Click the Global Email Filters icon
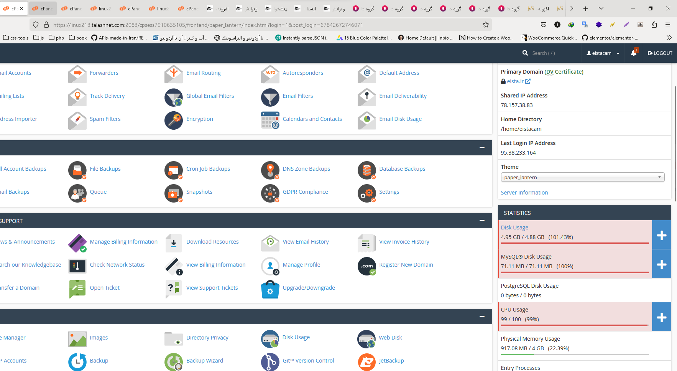 [174, 97]
